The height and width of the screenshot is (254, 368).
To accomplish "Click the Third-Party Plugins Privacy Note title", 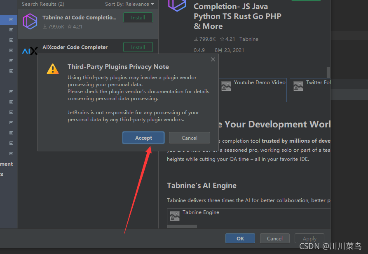I will tap(118, 67).
